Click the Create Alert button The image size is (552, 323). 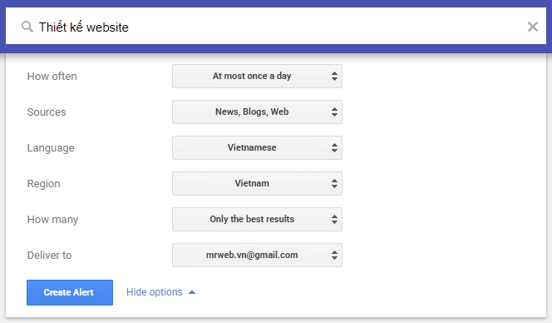70,292
